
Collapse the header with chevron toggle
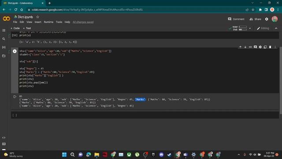tap(276, 28)
